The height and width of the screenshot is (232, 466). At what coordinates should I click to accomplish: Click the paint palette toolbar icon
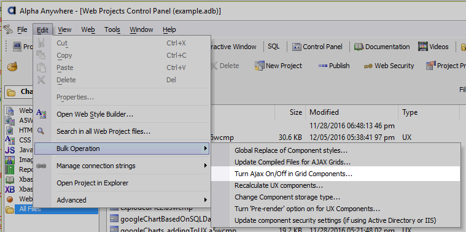pyautogui.click(x=12, y=66)
